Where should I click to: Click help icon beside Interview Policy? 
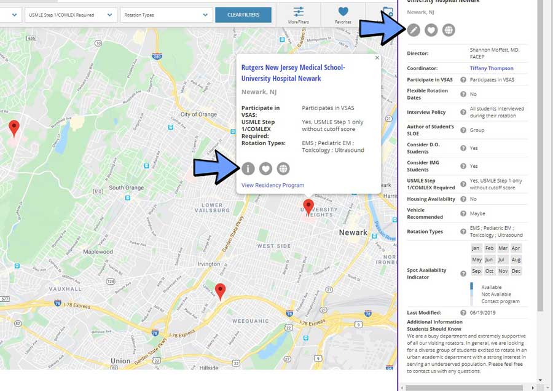coord(463,113)
